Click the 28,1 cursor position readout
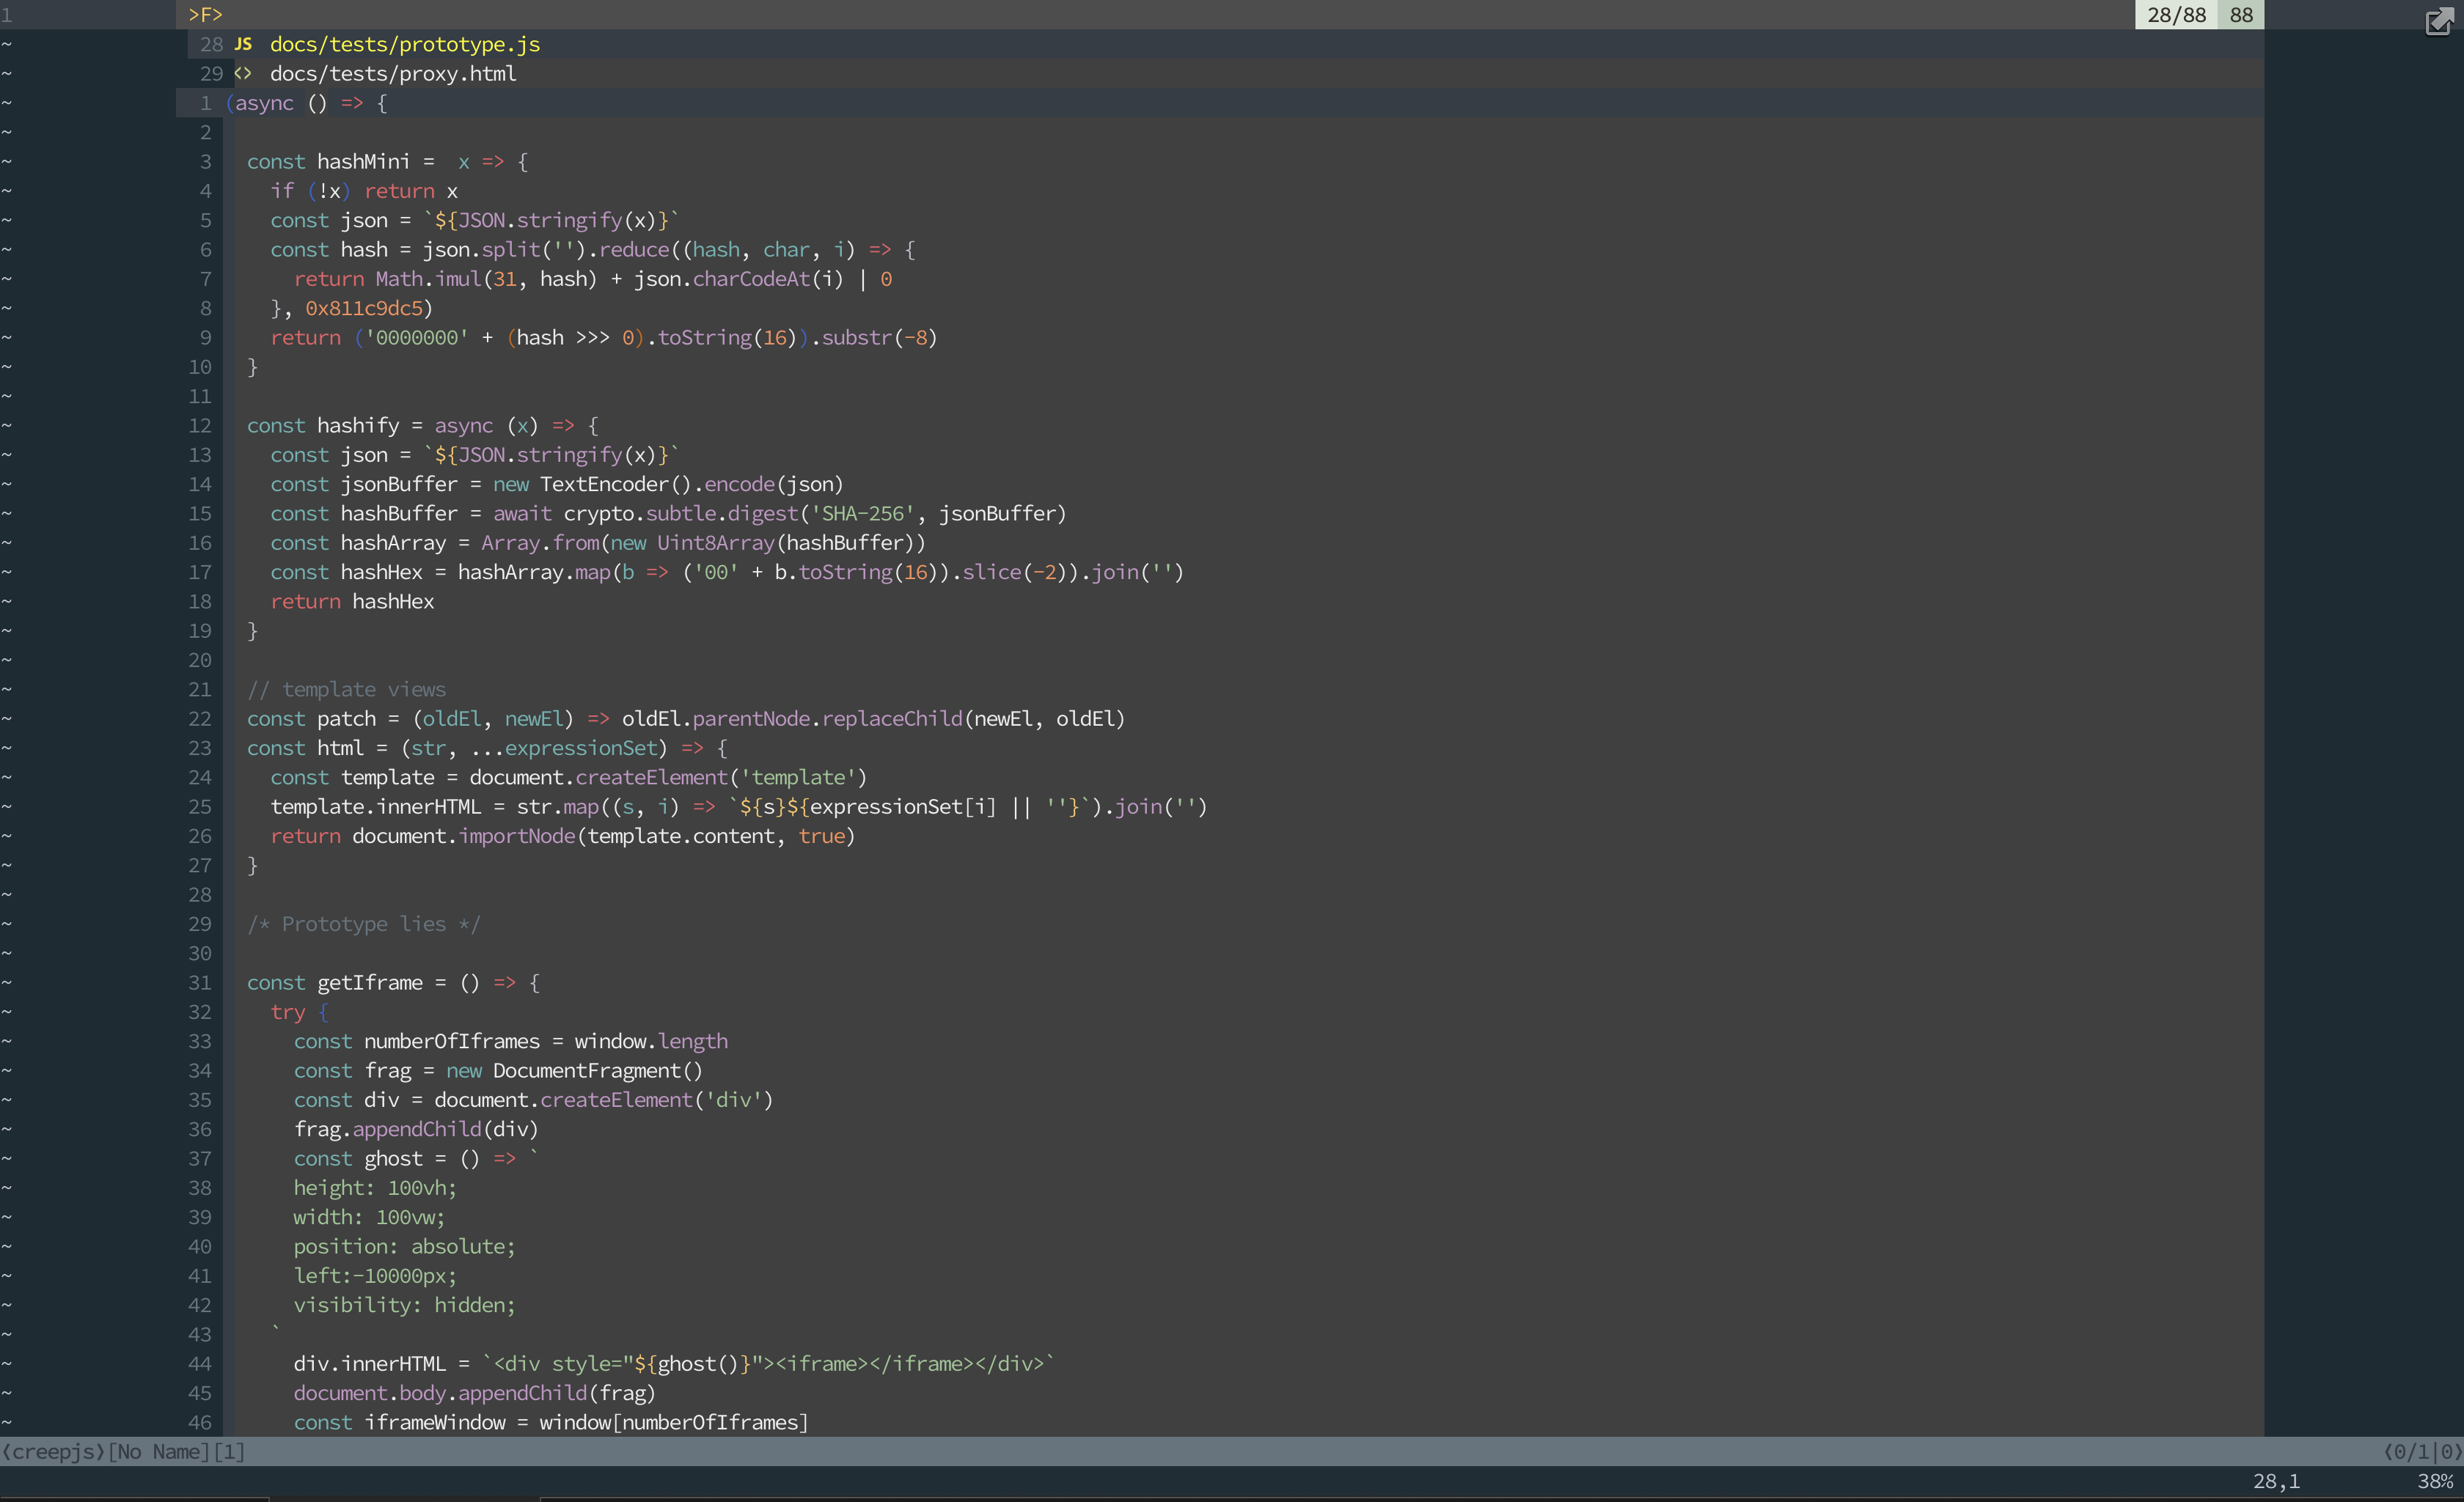Image resolution: width=2464 pixels, height=1502 pixels. (2276, 1481)
